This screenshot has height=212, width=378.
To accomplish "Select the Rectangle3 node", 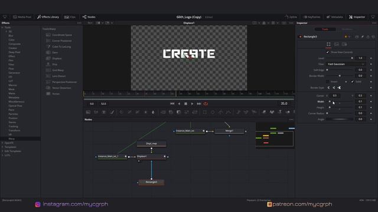I will click(x=151, y=182).
